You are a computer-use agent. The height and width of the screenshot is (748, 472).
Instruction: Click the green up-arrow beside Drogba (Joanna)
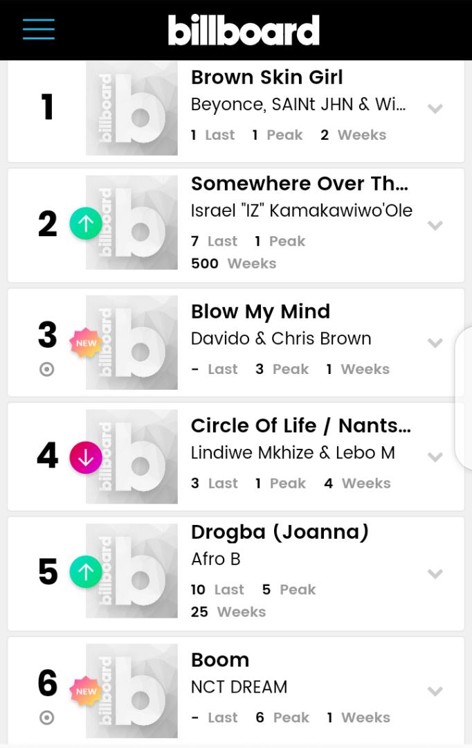click(86, 571)
